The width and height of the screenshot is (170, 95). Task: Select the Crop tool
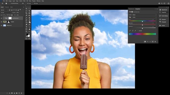[x=27, y=13]
